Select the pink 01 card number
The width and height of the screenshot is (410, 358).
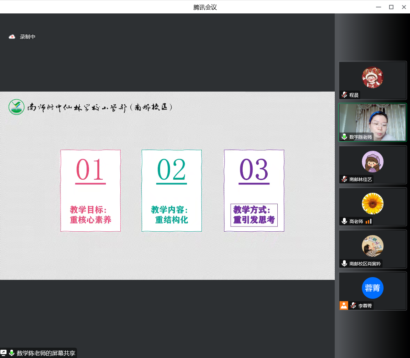pos(90,170)
